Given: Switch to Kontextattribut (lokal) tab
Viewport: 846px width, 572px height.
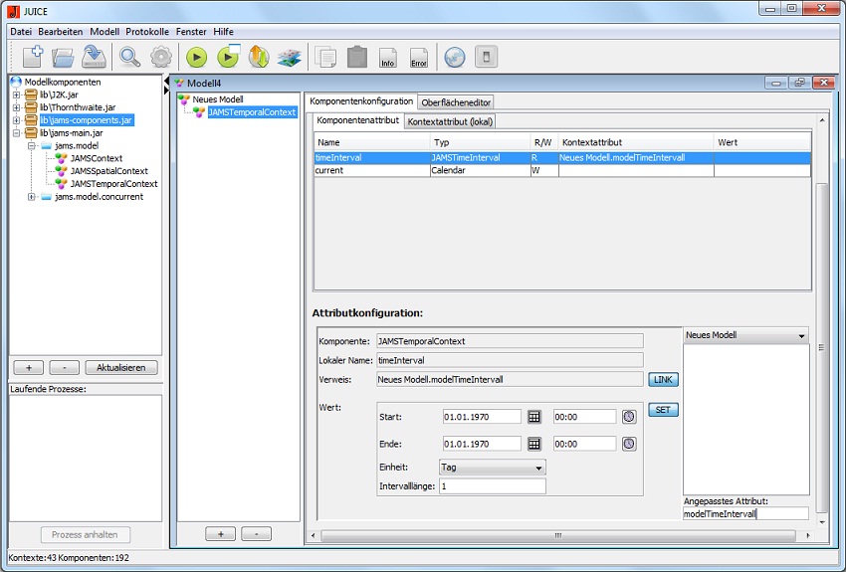Looking at the screenshot, I should pyautogui.click(x=451, y=121).
